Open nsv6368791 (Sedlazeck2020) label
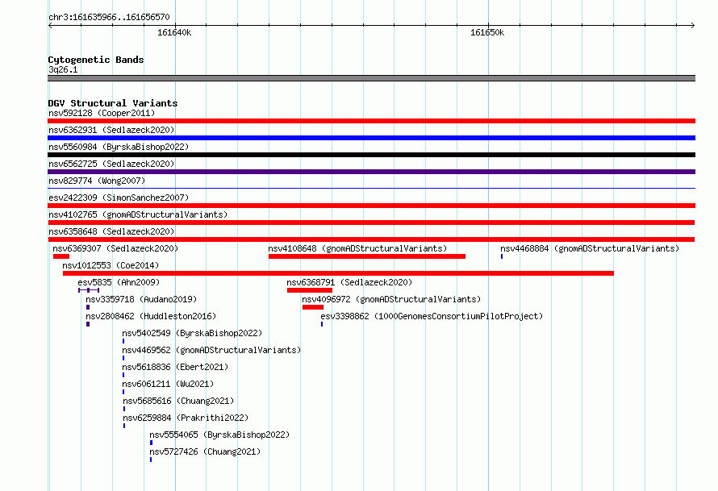The height and width of the screenshot is (491, 718). tap(349, 282)
